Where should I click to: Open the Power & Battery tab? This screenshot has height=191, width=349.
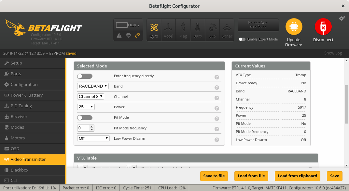tap(33, 95)
